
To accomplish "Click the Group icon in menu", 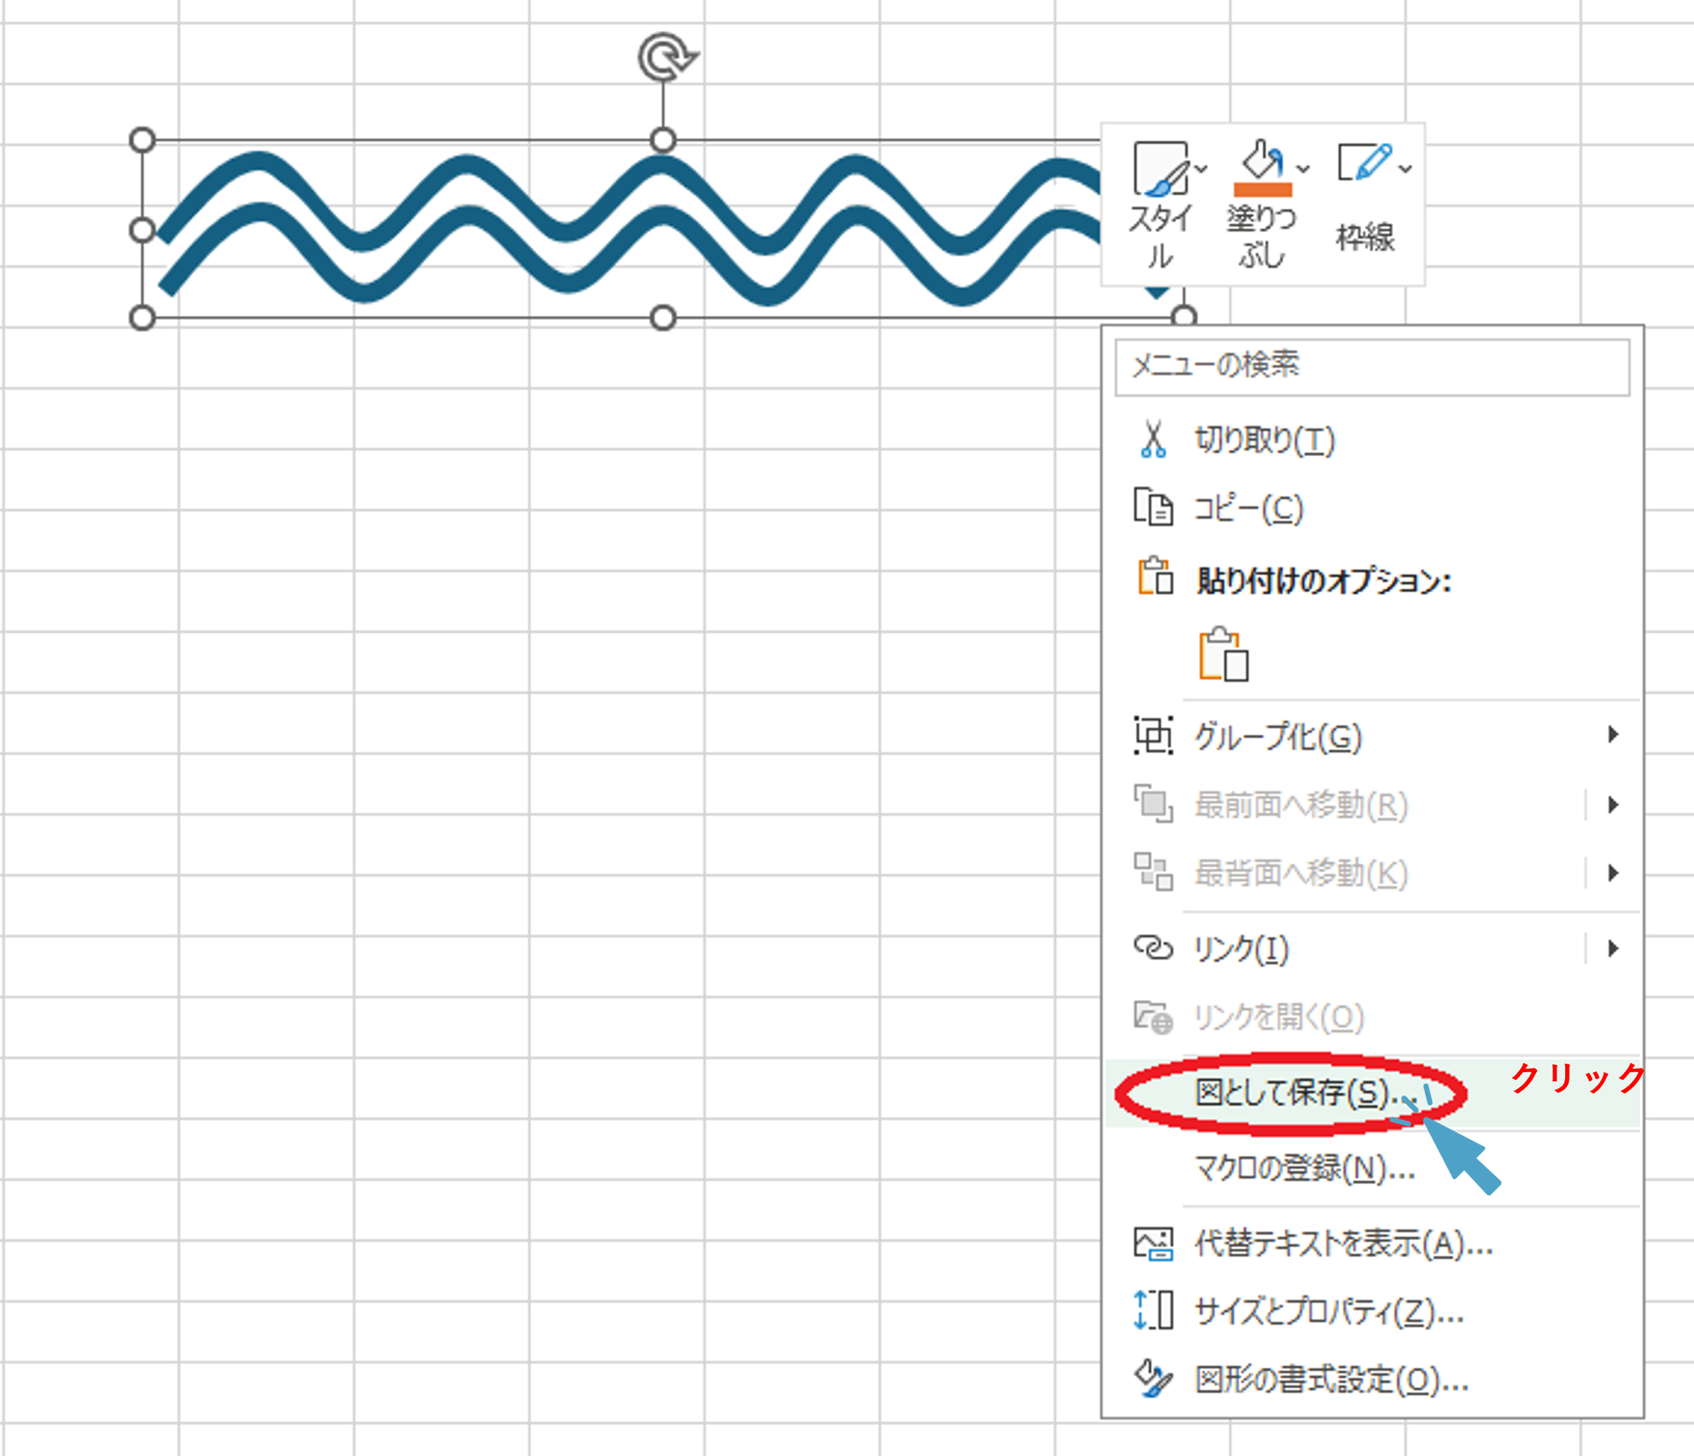I will tap(1152, 734).
